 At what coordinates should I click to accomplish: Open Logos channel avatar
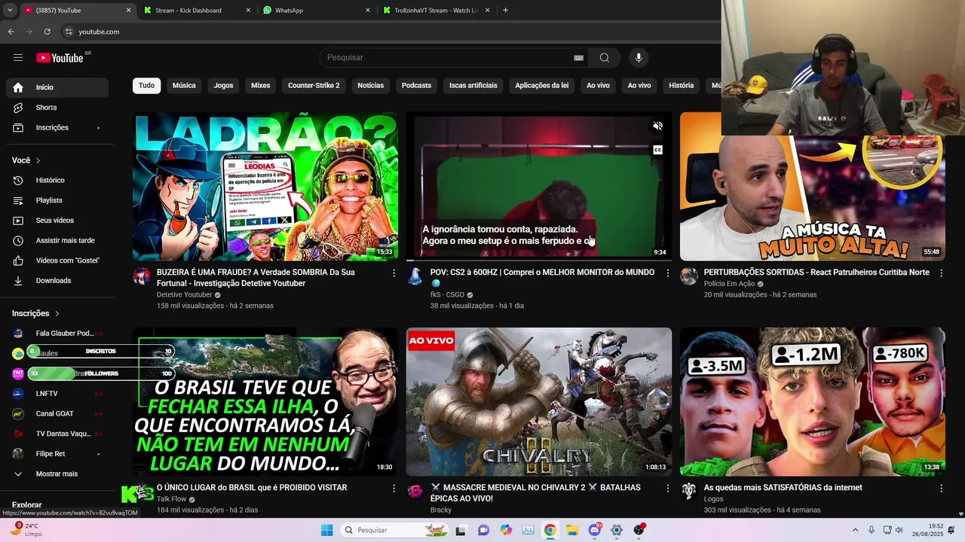tap(689, 492)
